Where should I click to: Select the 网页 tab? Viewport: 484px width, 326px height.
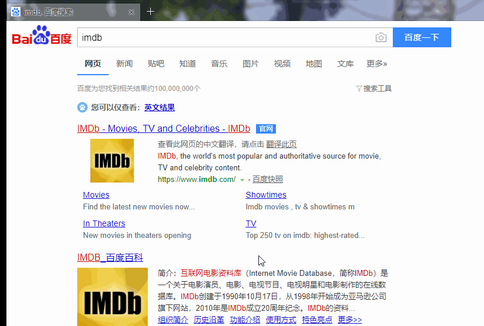(93, 64)
